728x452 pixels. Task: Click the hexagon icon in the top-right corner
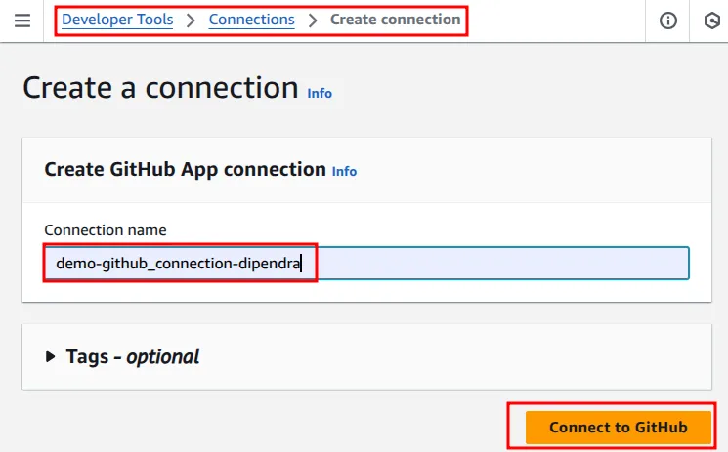(711, 21)
